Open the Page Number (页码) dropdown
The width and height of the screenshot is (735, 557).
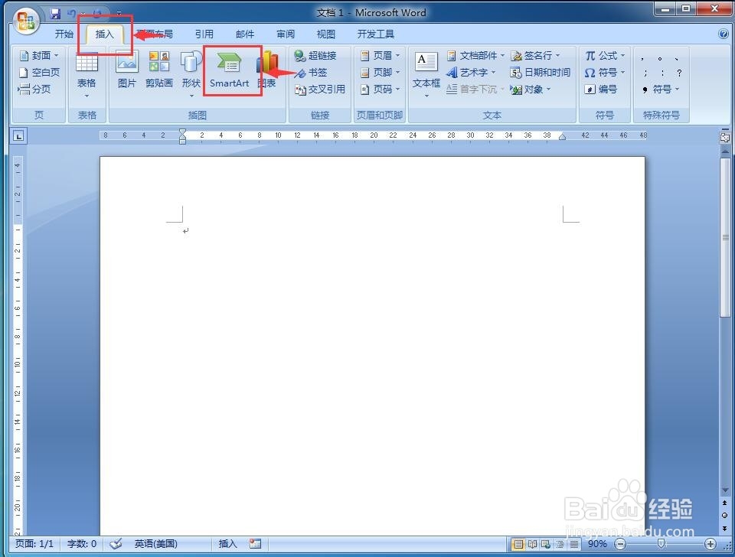(x=380, y=89)
